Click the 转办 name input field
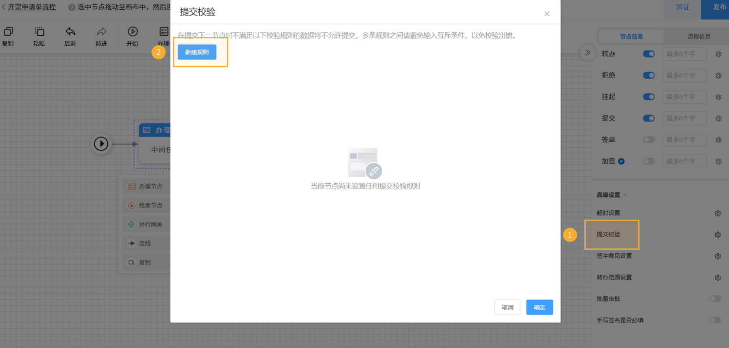The image size is (729, 348). click(x=685, y=54)
